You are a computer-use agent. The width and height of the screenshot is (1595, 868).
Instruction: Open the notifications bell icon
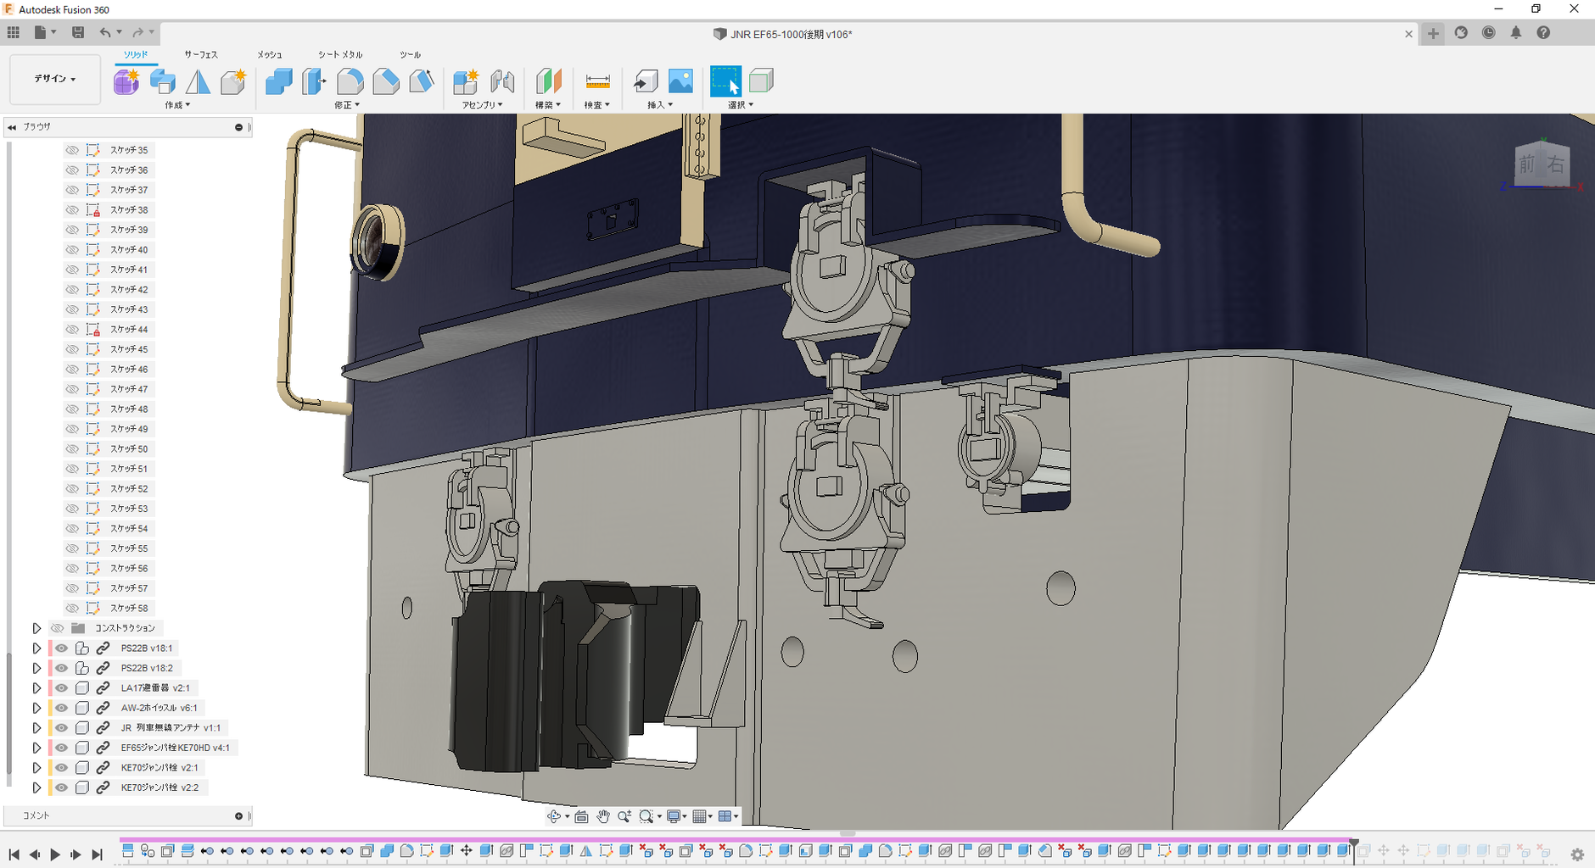click(x=1515, y=33)
